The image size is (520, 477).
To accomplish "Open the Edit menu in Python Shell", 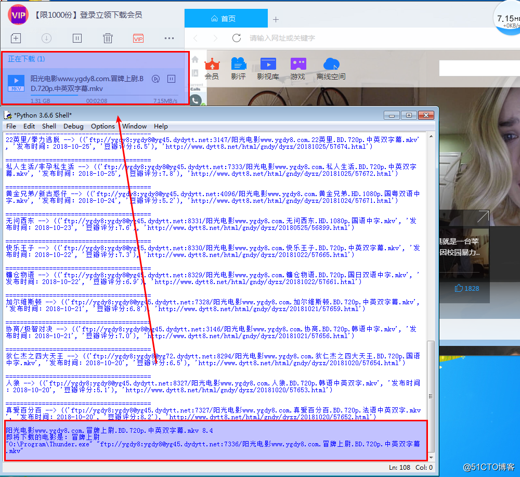I will pos(29,126).
